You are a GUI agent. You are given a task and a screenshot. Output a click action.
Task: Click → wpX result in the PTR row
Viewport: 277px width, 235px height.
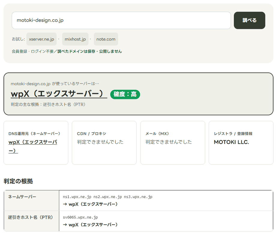pos(90,225)
